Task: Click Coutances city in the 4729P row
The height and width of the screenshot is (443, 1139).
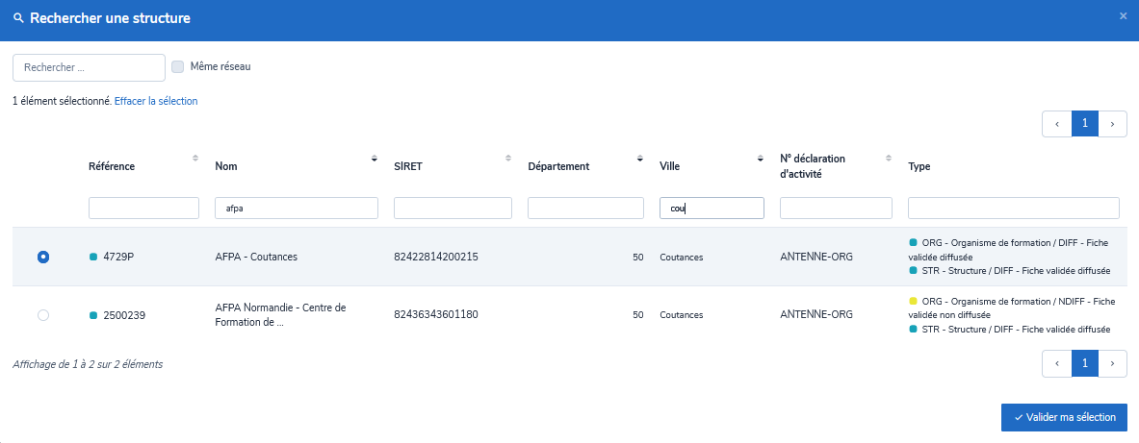Action: point(682,257)
